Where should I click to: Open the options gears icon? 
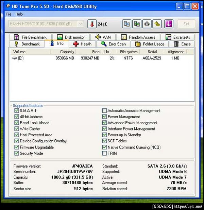click(157, 24)
